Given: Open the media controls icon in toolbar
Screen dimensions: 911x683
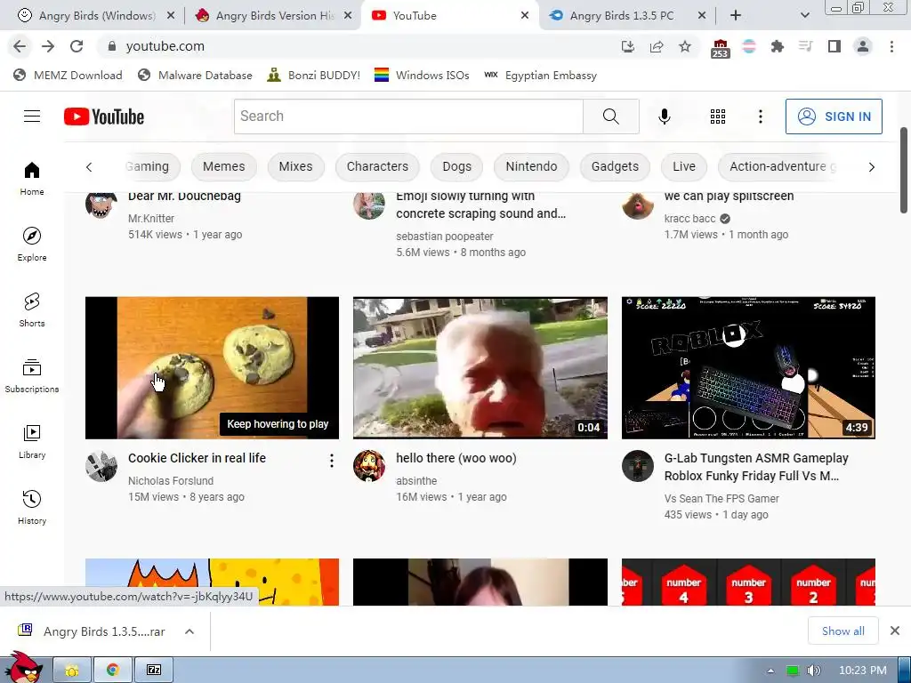Looking at the screenshot, I should (x=806, y=46).
